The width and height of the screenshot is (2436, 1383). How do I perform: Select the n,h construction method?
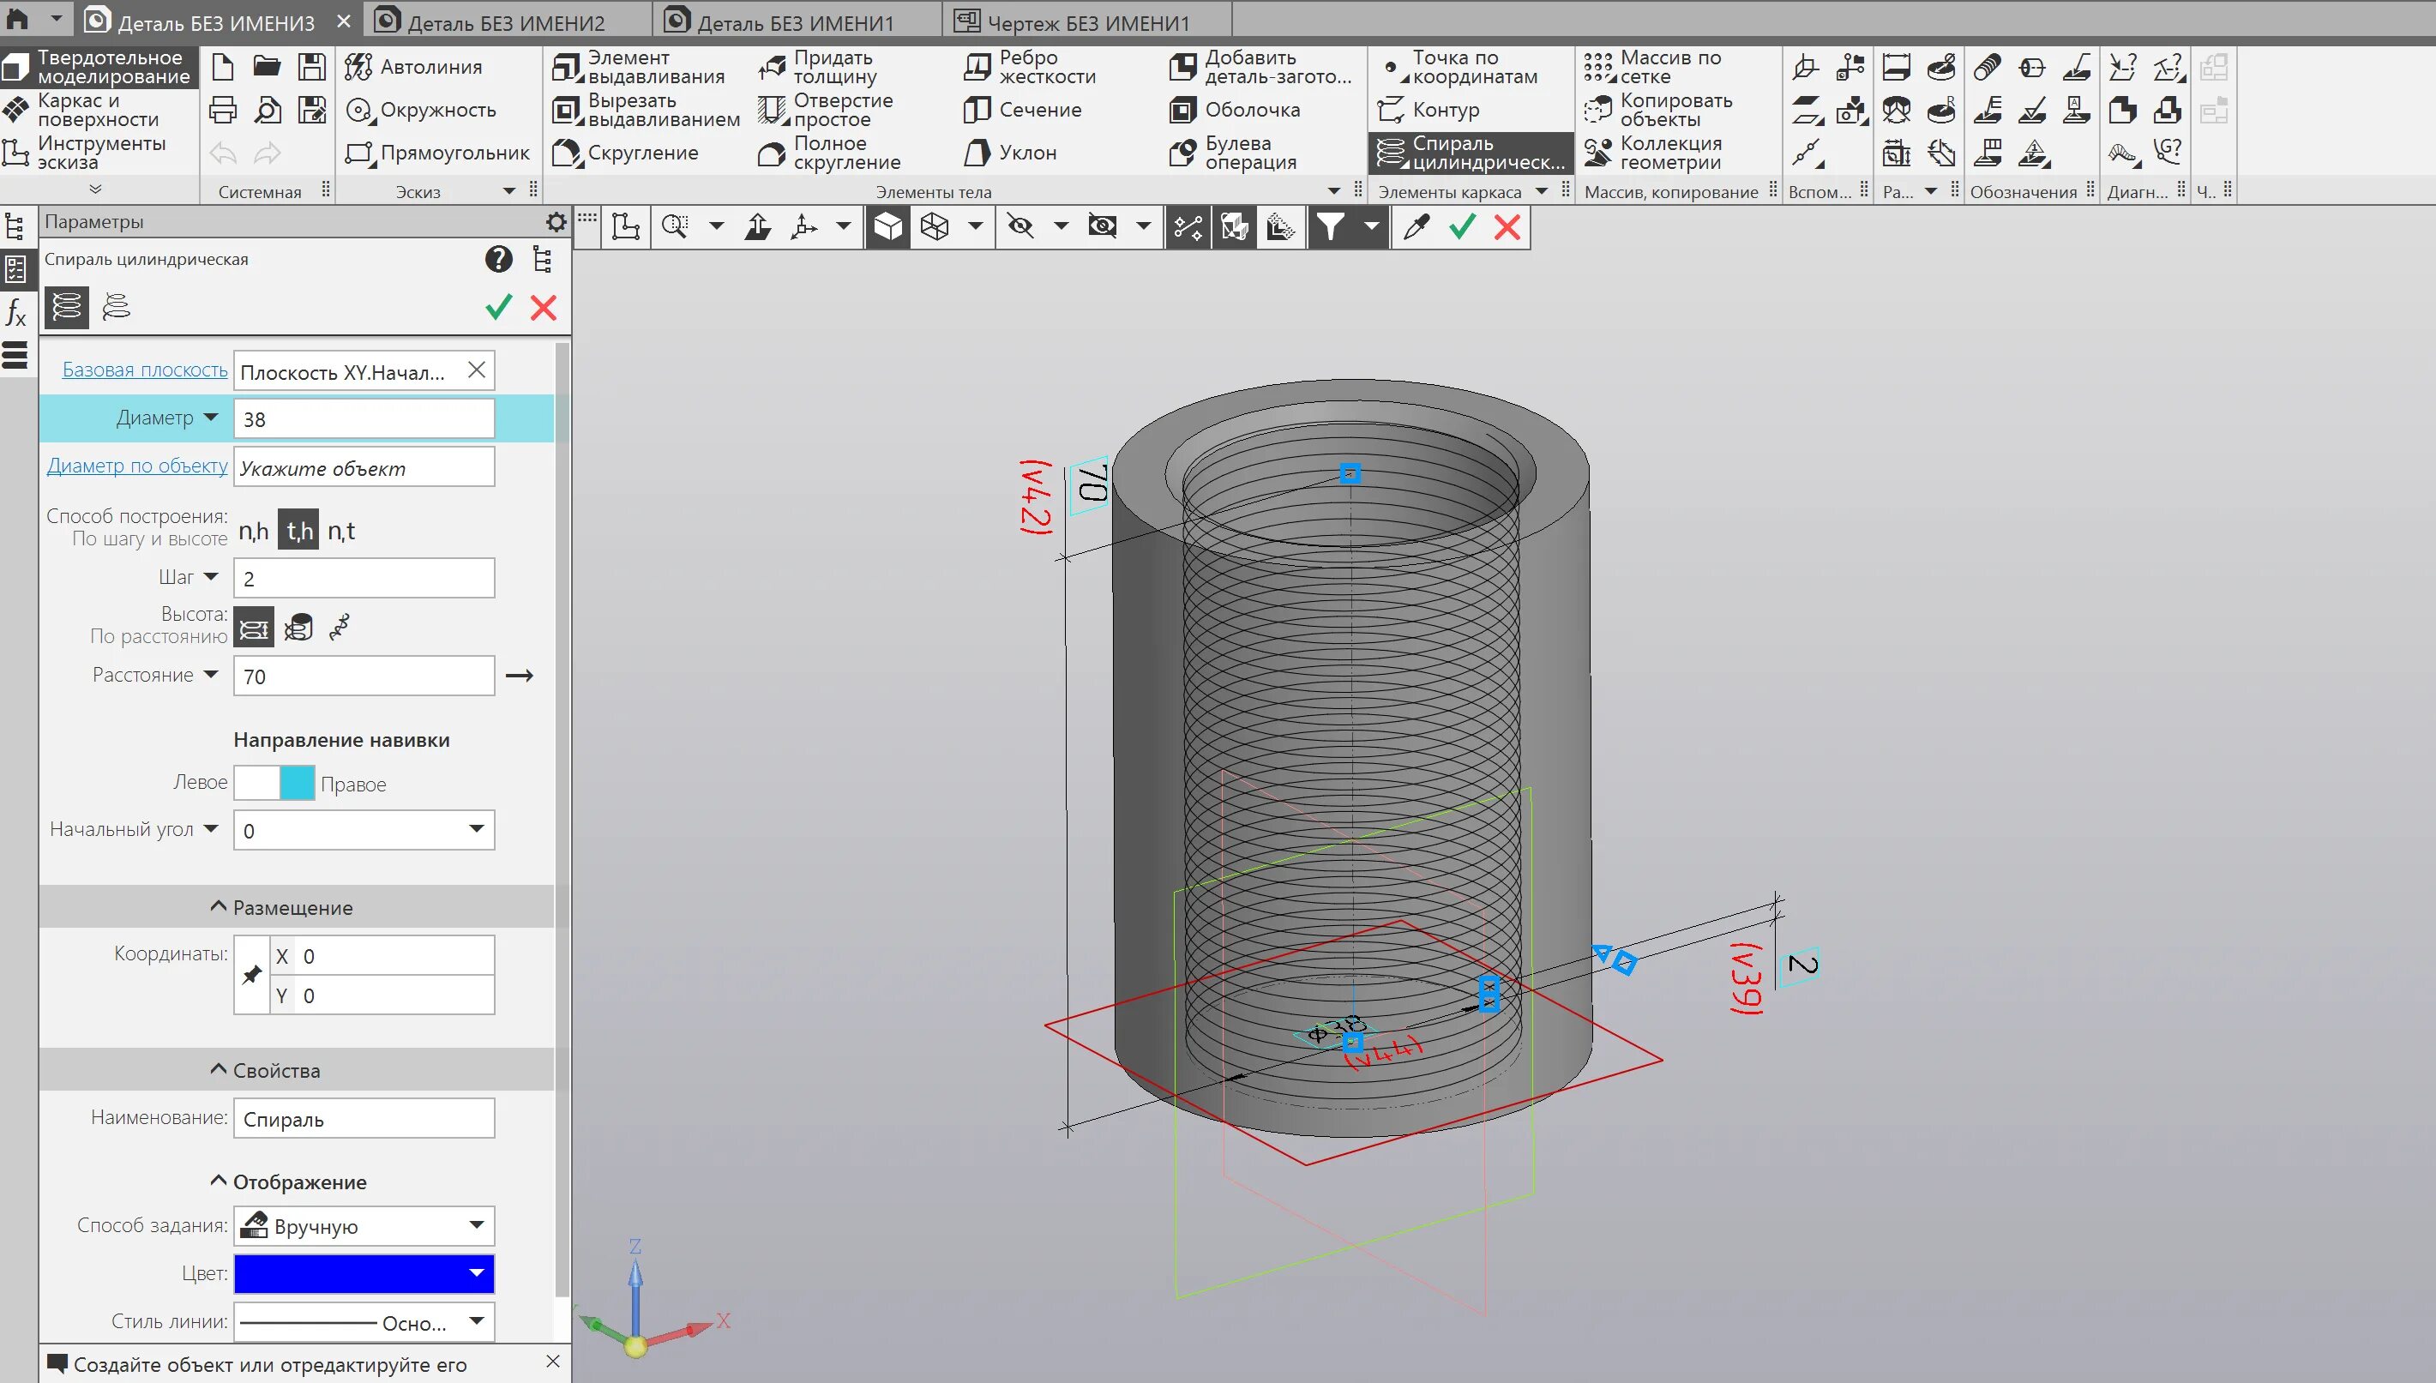coord(254,531)
